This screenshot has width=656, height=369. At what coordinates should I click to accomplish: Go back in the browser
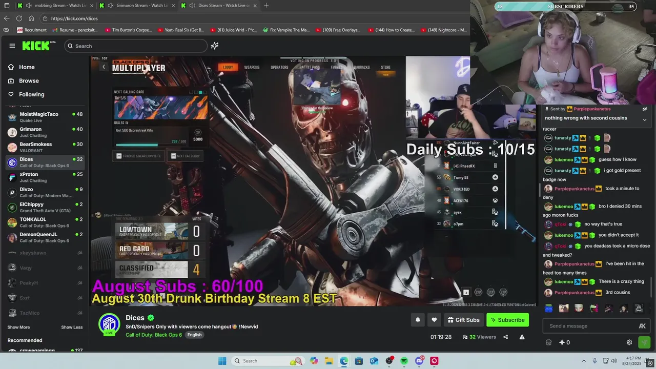[x=7, y=18]
